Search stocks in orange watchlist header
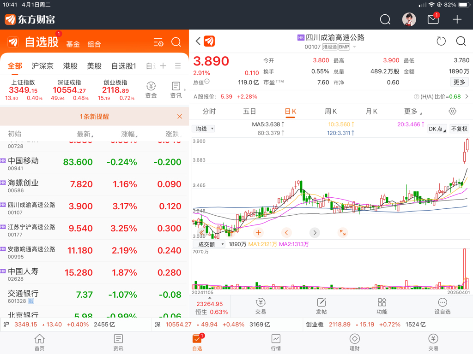 coord(176,42)
